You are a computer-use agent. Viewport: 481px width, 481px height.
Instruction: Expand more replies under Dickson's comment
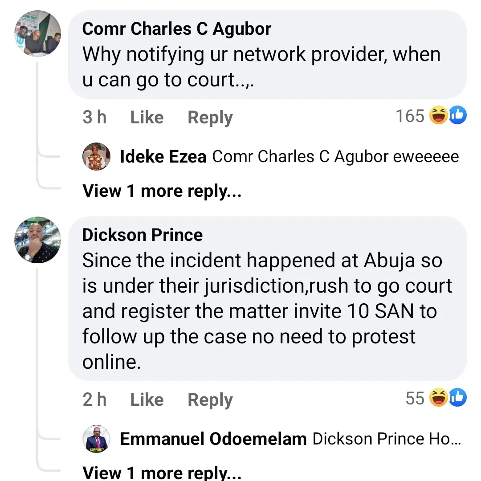162,473
